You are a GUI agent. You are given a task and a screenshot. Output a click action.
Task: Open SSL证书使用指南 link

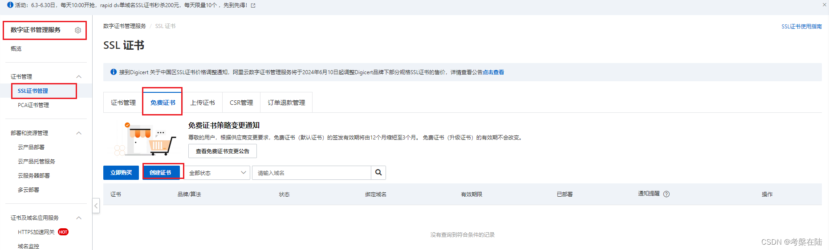(x=801, y=27)
